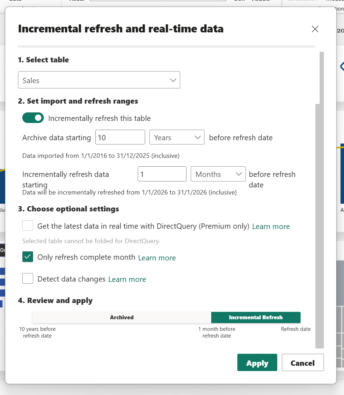
Task: Click the Incremental Refresh timeline segment
Action: click(x=256, y=317)
